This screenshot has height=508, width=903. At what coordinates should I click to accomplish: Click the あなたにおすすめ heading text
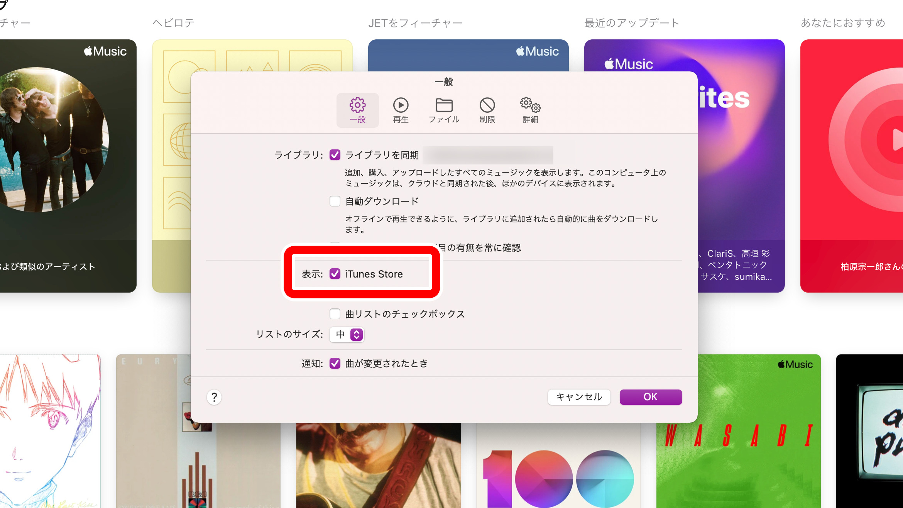[x=843, y=23]
